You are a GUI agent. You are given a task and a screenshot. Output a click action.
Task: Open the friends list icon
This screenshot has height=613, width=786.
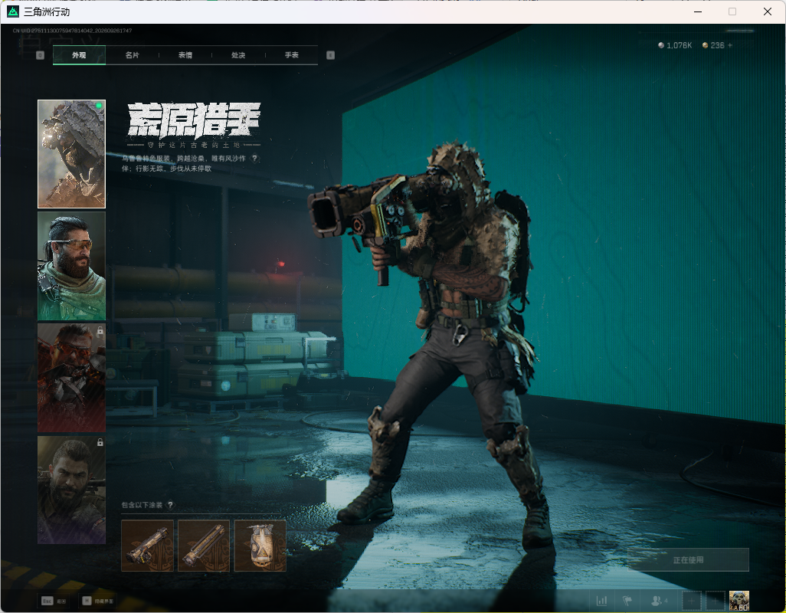click(659, 601)
